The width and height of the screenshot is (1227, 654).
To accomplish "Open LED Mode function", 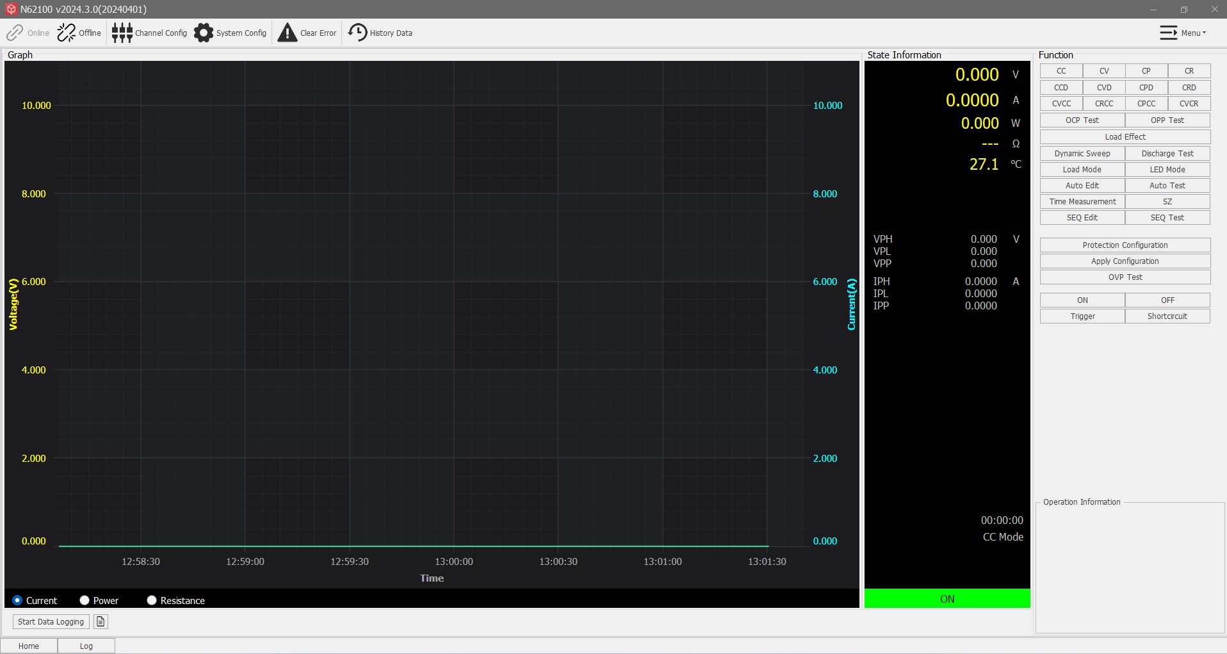I will click(x=1167, y=169).
